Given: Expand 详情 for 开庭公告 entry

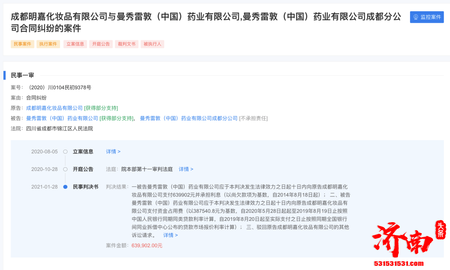Looking at the screenshot, I should [186, 169].
